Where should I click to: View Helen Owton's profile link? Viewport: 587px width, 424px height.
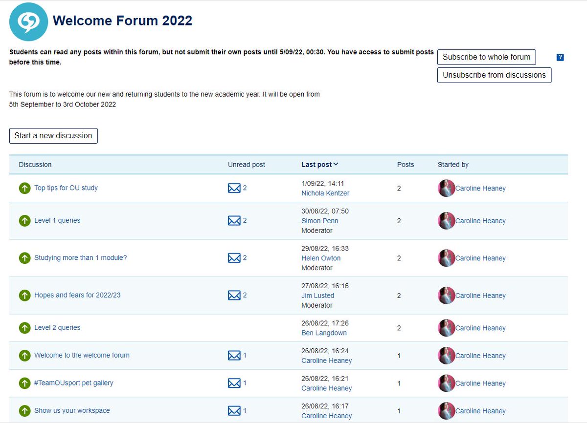[321, 258]
